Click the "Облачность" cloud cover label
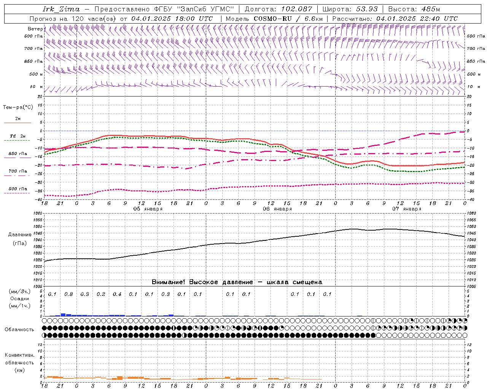This screenshot has width=487, height=389. point(19,329)
